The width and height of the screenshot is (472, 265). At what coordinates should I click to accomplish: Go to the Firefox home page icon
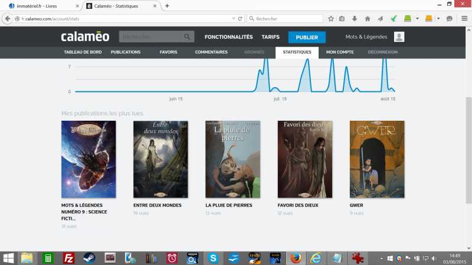368,18
